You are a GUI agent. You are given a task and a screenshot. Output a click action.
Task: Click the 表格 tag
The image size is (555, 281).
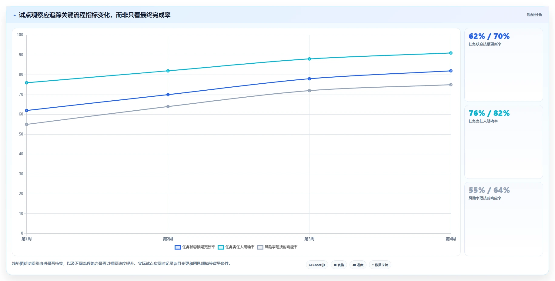click(x=339, y=265)
